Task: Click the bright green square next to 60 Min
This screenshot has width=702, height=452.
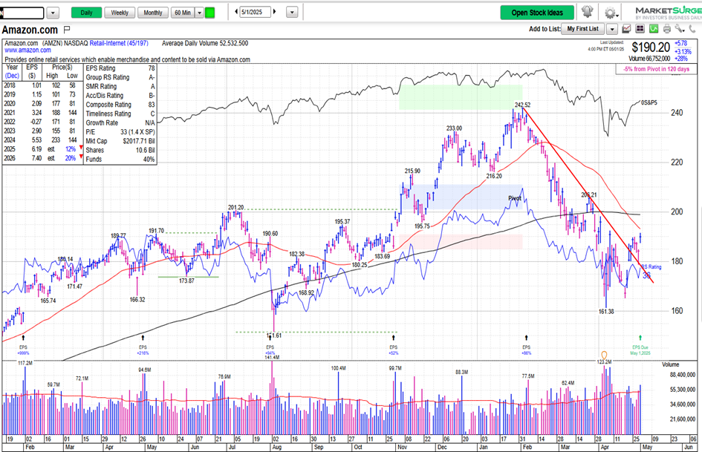Action: pyautogui.click(x=209, y=13)
